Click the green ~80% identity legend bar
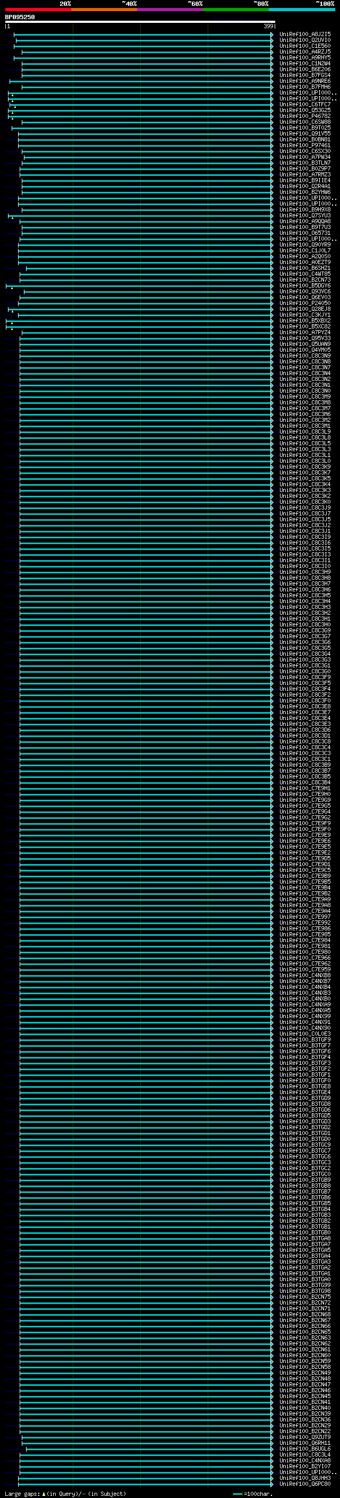Image resolution: width=340 pixels, height=1498 pixels. pos(236,10)
